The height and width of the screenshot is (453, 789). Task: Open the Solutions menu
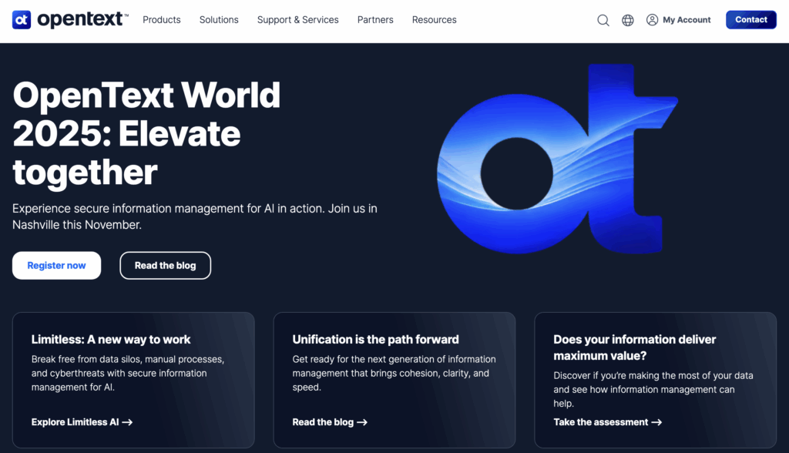pos(219,19)
